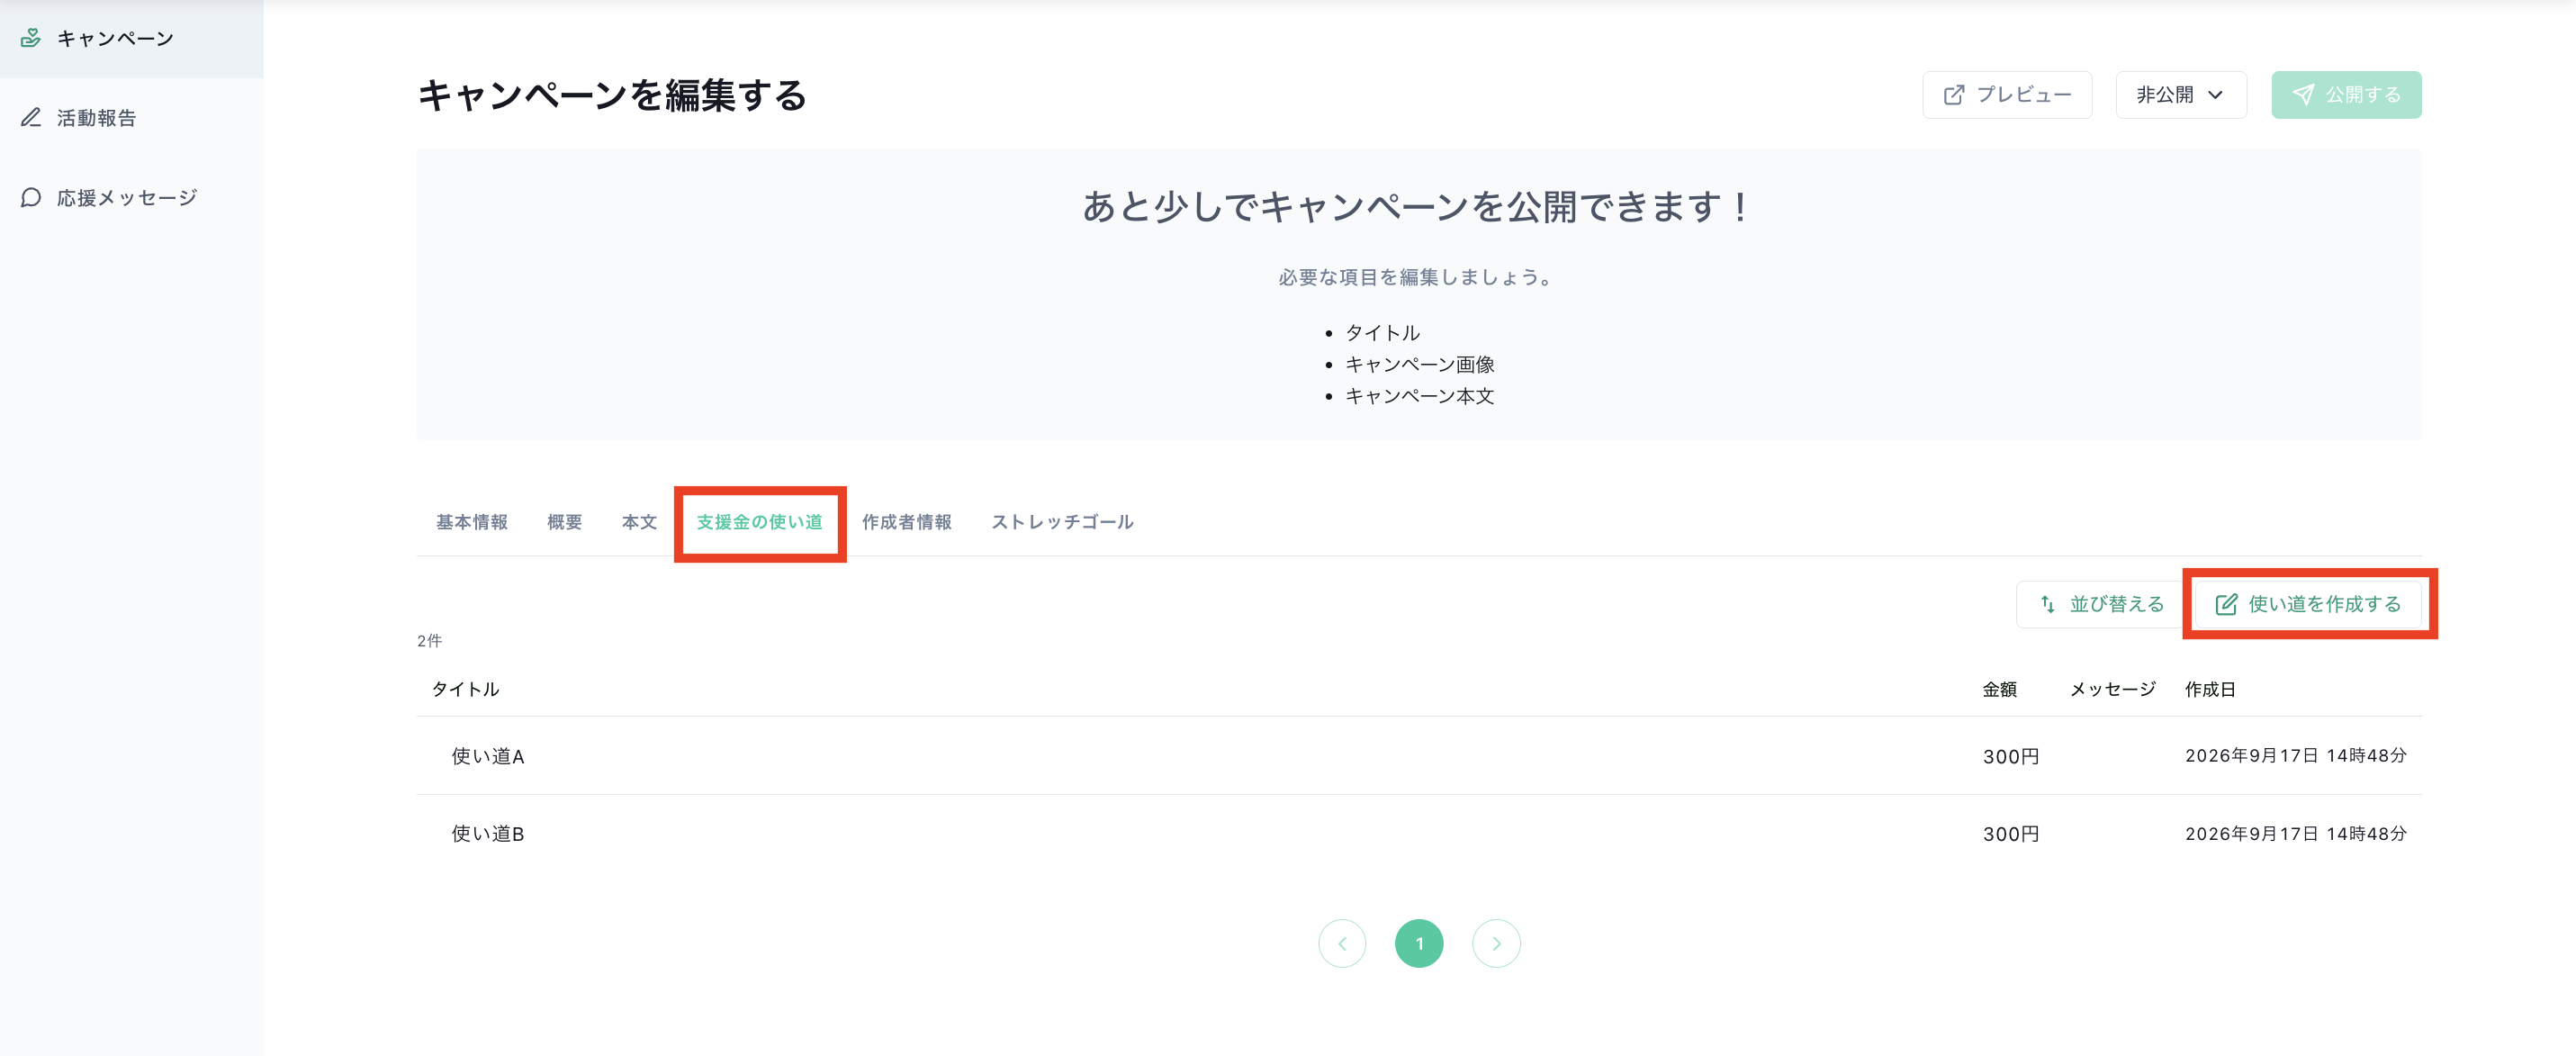The height and width of the screenshot is (1056, 2576).
Task: Open キャンペーン in the sidebar
Action: (132, 38)
